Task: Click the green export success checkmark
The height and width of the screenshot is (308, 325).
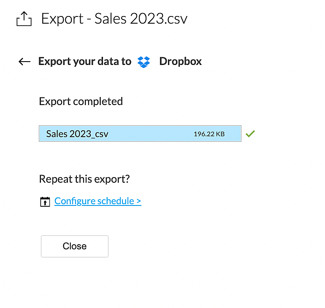Action: click(250, 134)
